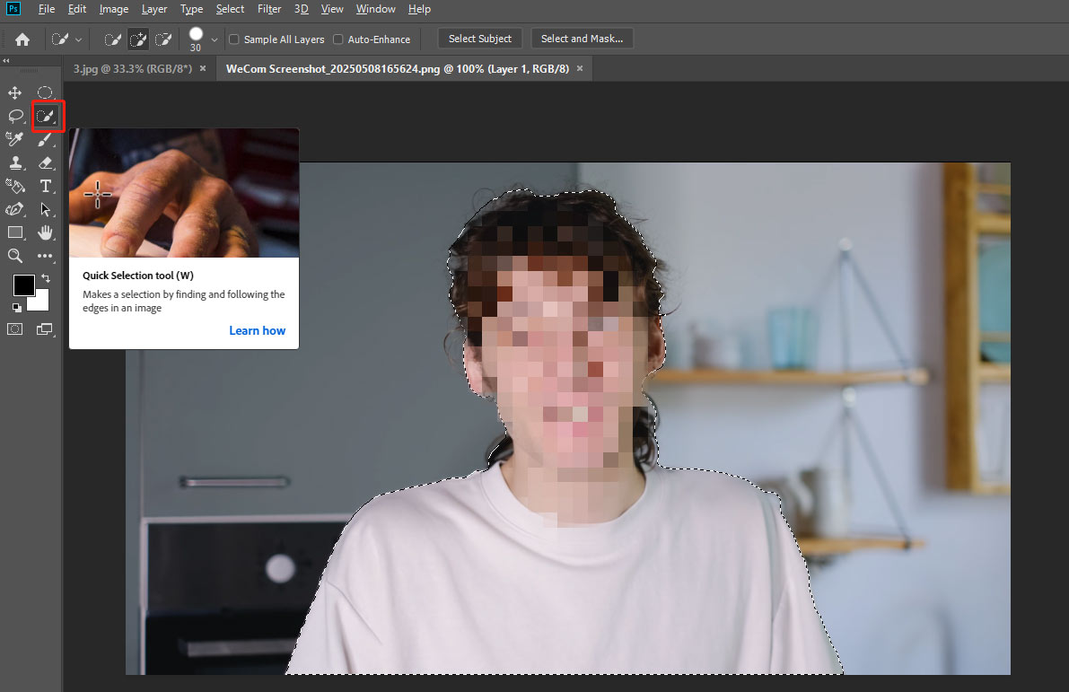Close the 3.jpg document tab

pos(203,69)
